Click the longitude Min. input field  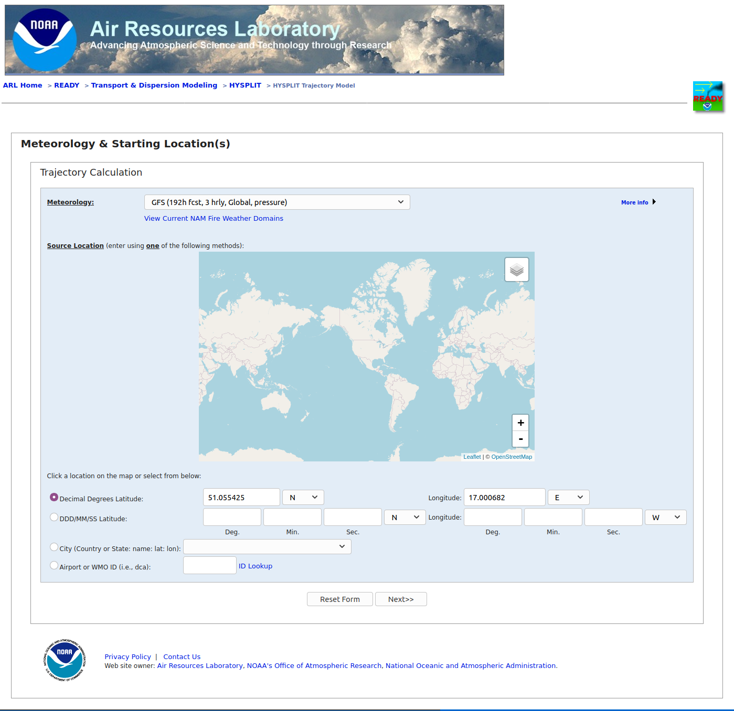click(553, 517)
